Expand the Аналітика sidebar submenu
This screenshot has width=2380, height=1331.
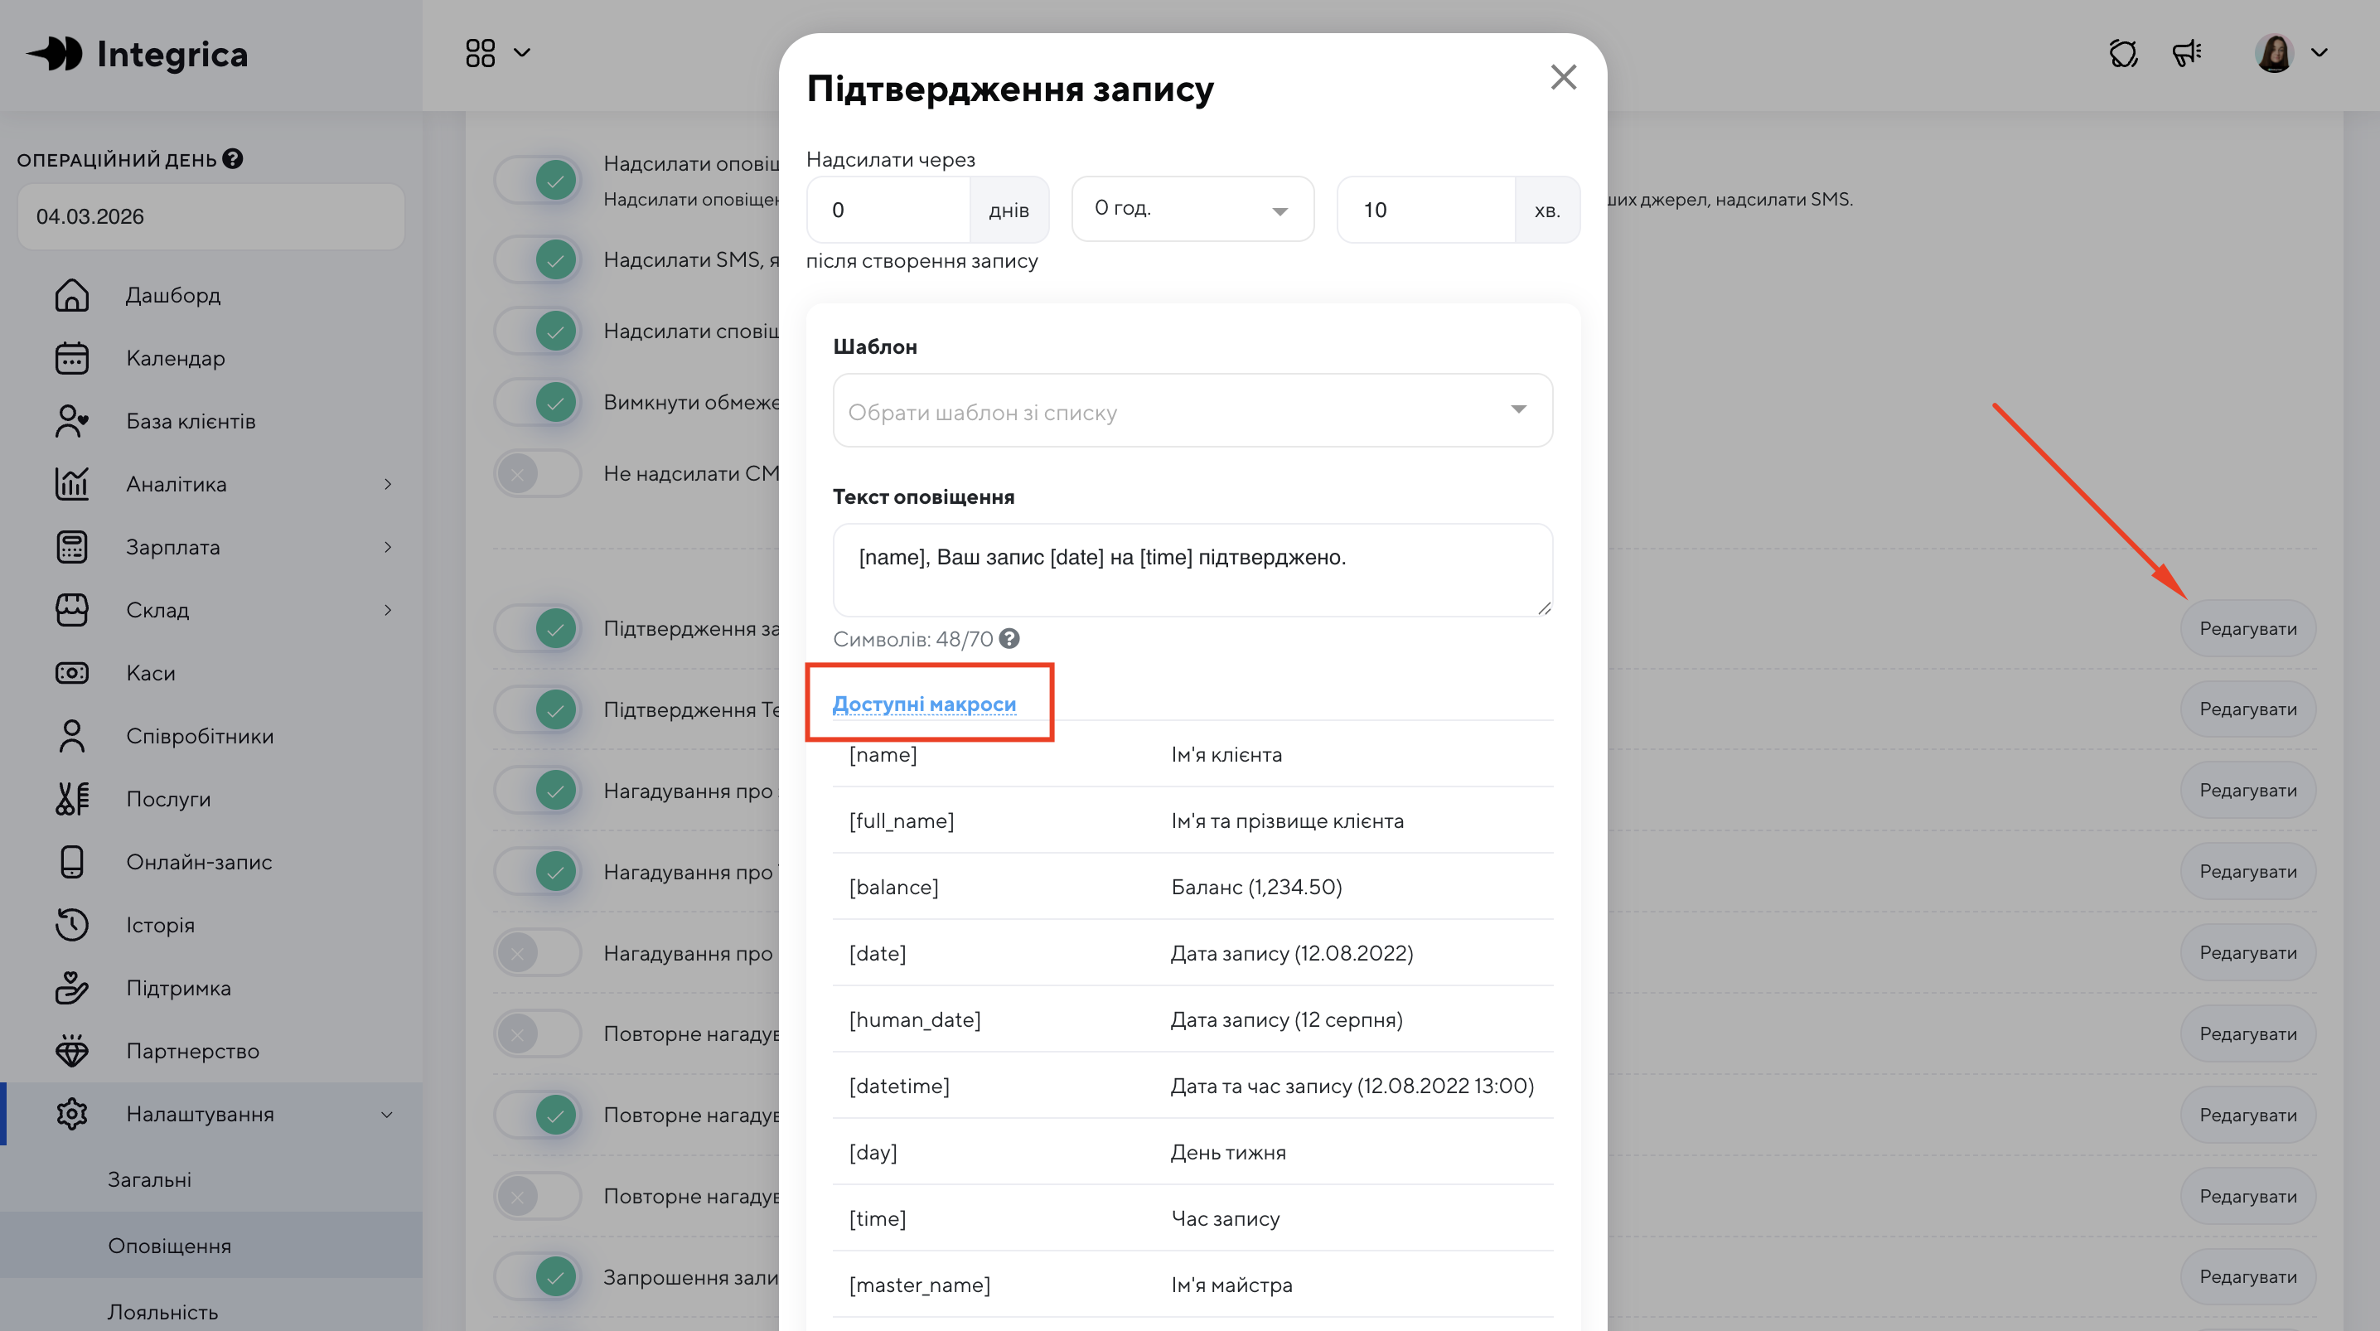pos(387,484)
